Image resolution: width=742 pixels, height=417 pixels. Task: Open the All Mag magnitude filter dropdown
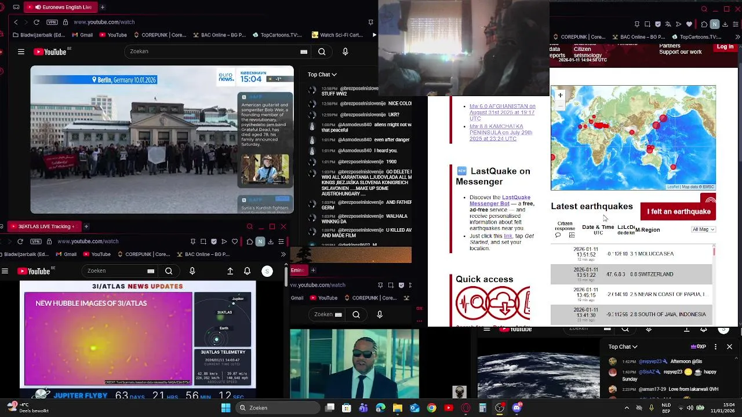[x=704, y=229]
